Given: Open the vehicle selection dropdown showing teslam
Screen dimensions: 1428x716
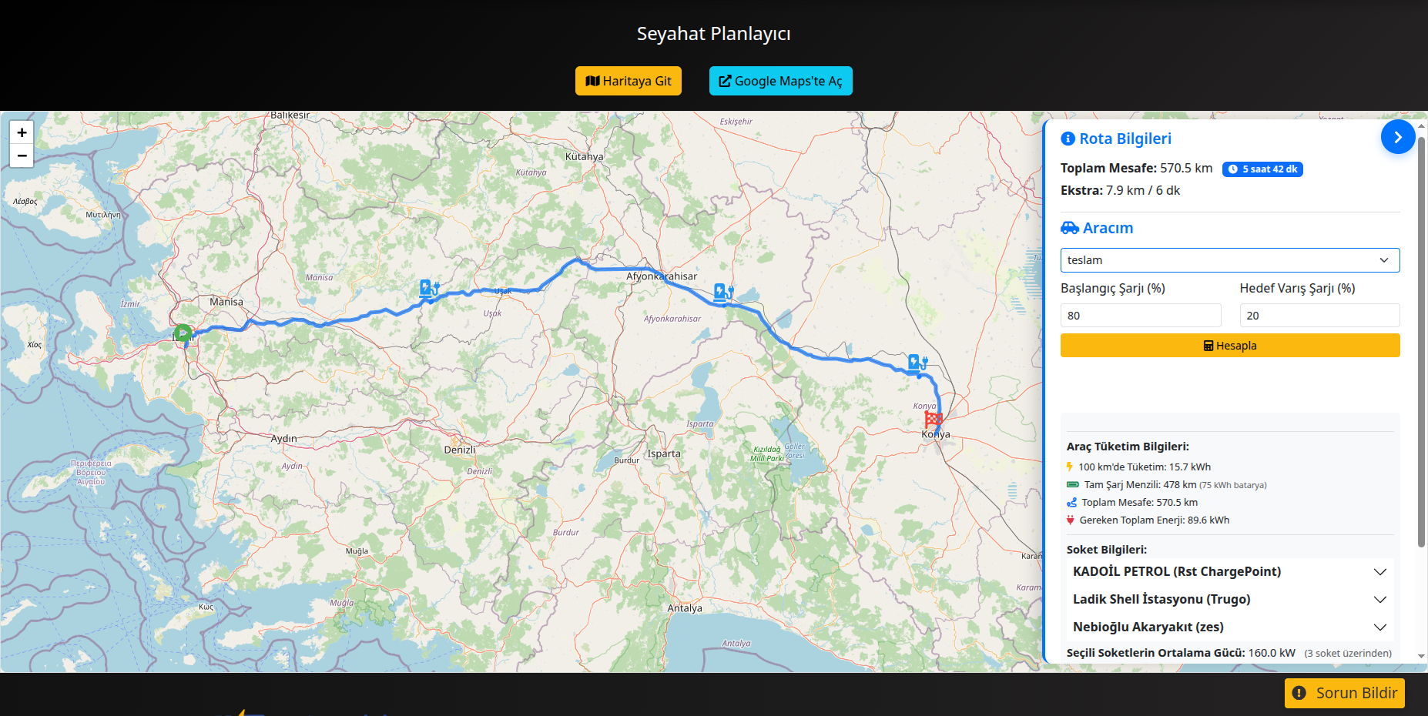Looking at the screenshot, I should coord(1229,260).
